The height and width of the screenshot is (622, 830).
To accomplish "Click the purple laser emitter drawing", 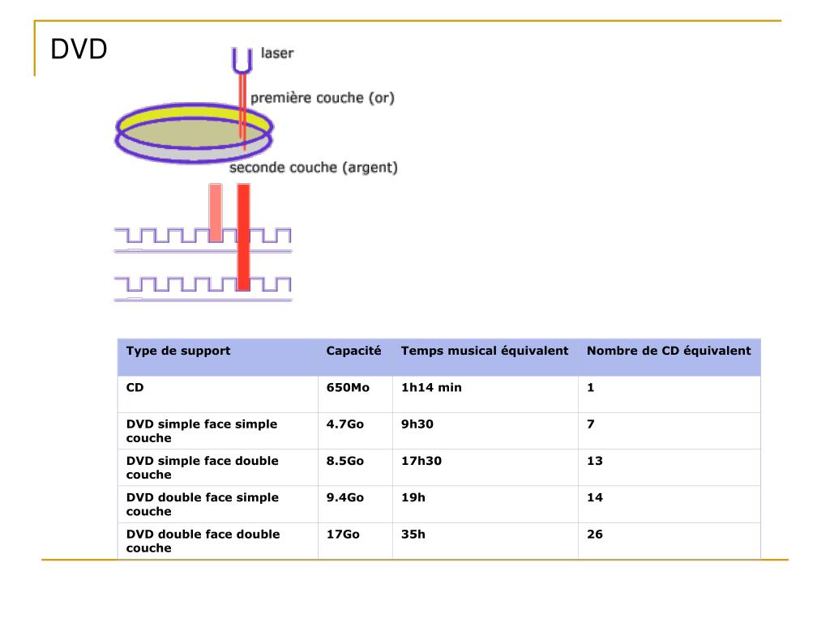I will tap(242, 60).
